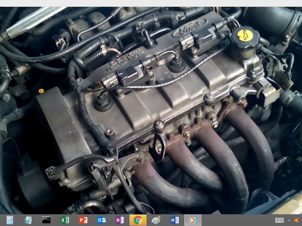
Task: Click the orange Avast tray icon
Action: point(296,220)
